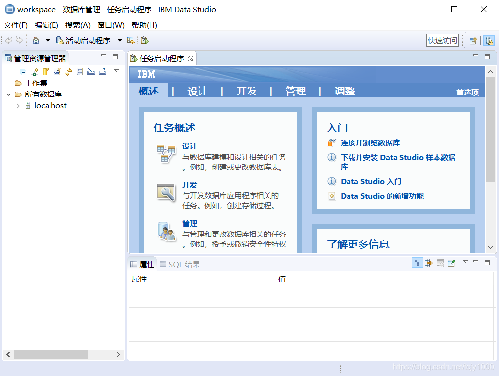Select the database administration perspective icon

489,41
